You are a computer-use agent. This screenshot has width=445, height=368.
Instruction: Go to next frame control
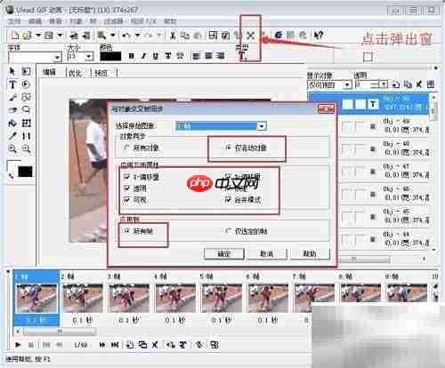point(102,345)
